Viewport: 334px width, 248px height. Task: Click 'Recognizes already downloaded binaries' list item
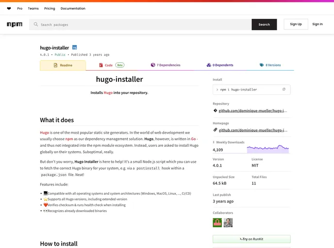click(x=75, y=211)
